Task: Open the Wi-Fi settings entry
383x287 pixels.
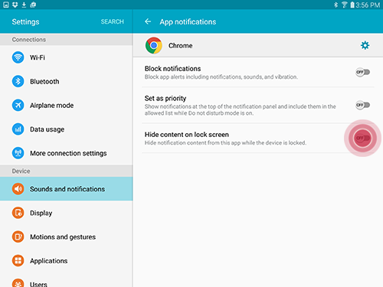Action: pyautogui.click(x=67, y=57)
